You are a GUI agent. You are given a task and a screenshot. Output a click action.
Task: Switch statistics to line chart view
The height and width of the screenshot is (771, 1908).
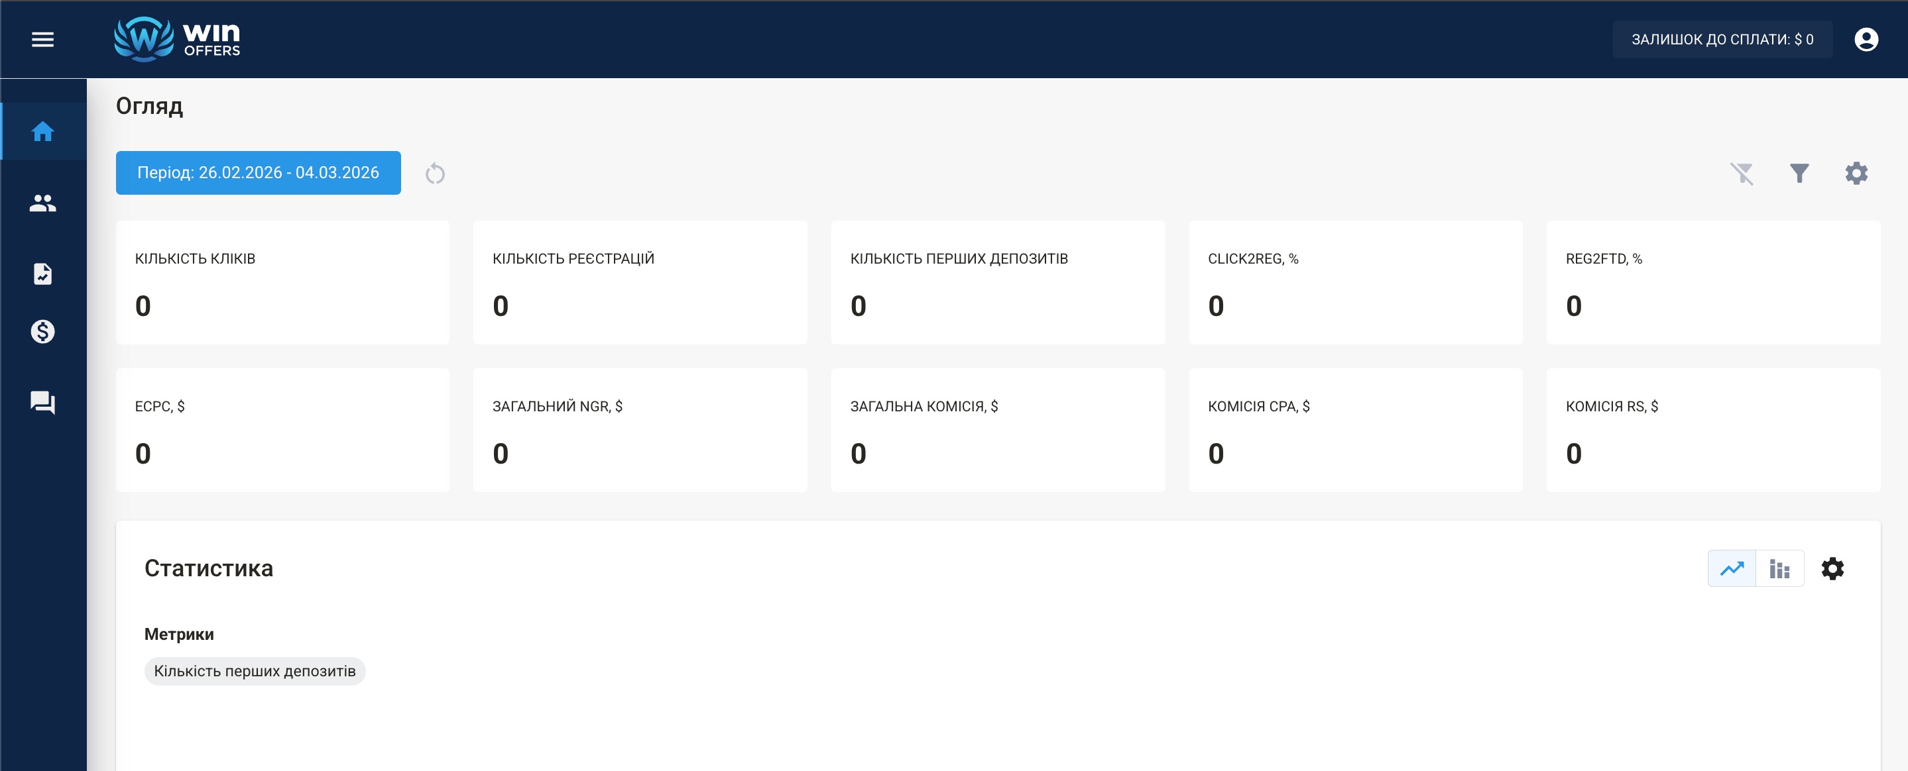(1732, 568)
